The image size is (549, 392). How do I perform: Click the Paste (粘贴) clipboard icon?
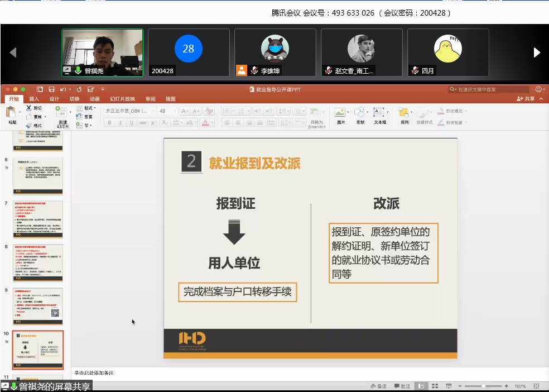[x=11, y=112]
